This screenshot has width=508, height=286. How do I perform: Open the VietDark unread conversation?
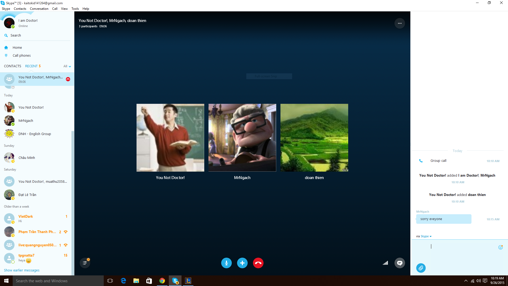pos(37,219)
